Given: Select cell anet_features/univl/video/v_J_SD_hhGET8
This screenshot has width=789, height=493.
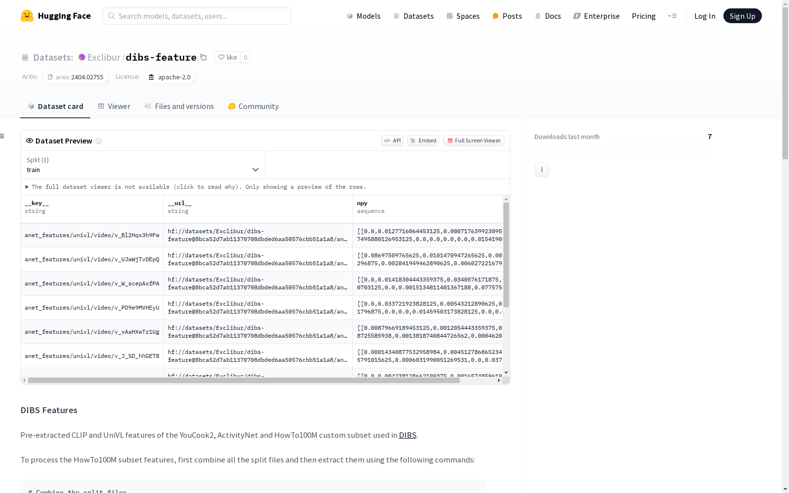Looking at the screenshot, I should click(x=92, y=356).
